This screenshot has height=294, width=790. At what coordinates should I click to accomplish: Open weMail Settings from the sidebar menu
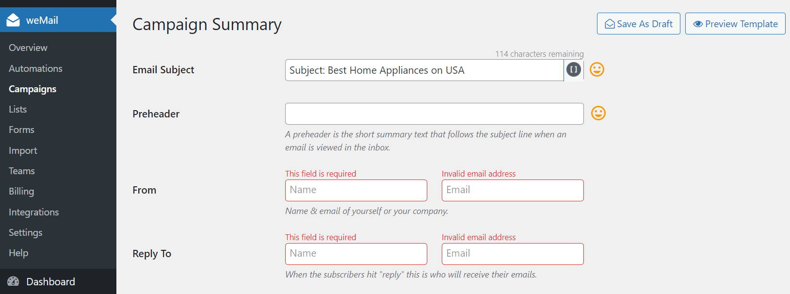click(x=25, y=232)
